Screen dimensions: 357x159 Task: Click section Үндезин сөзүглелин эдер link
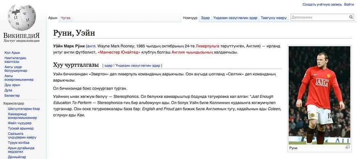point(138,66)
